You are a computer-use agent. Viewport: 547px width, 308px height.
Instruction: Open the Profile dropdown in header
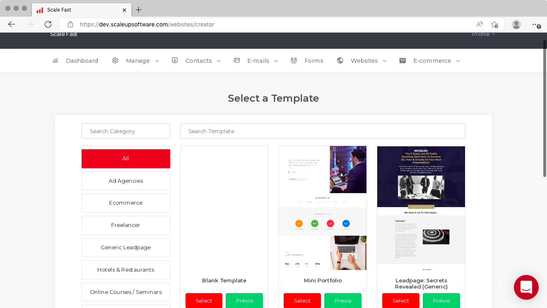(483, 34)
